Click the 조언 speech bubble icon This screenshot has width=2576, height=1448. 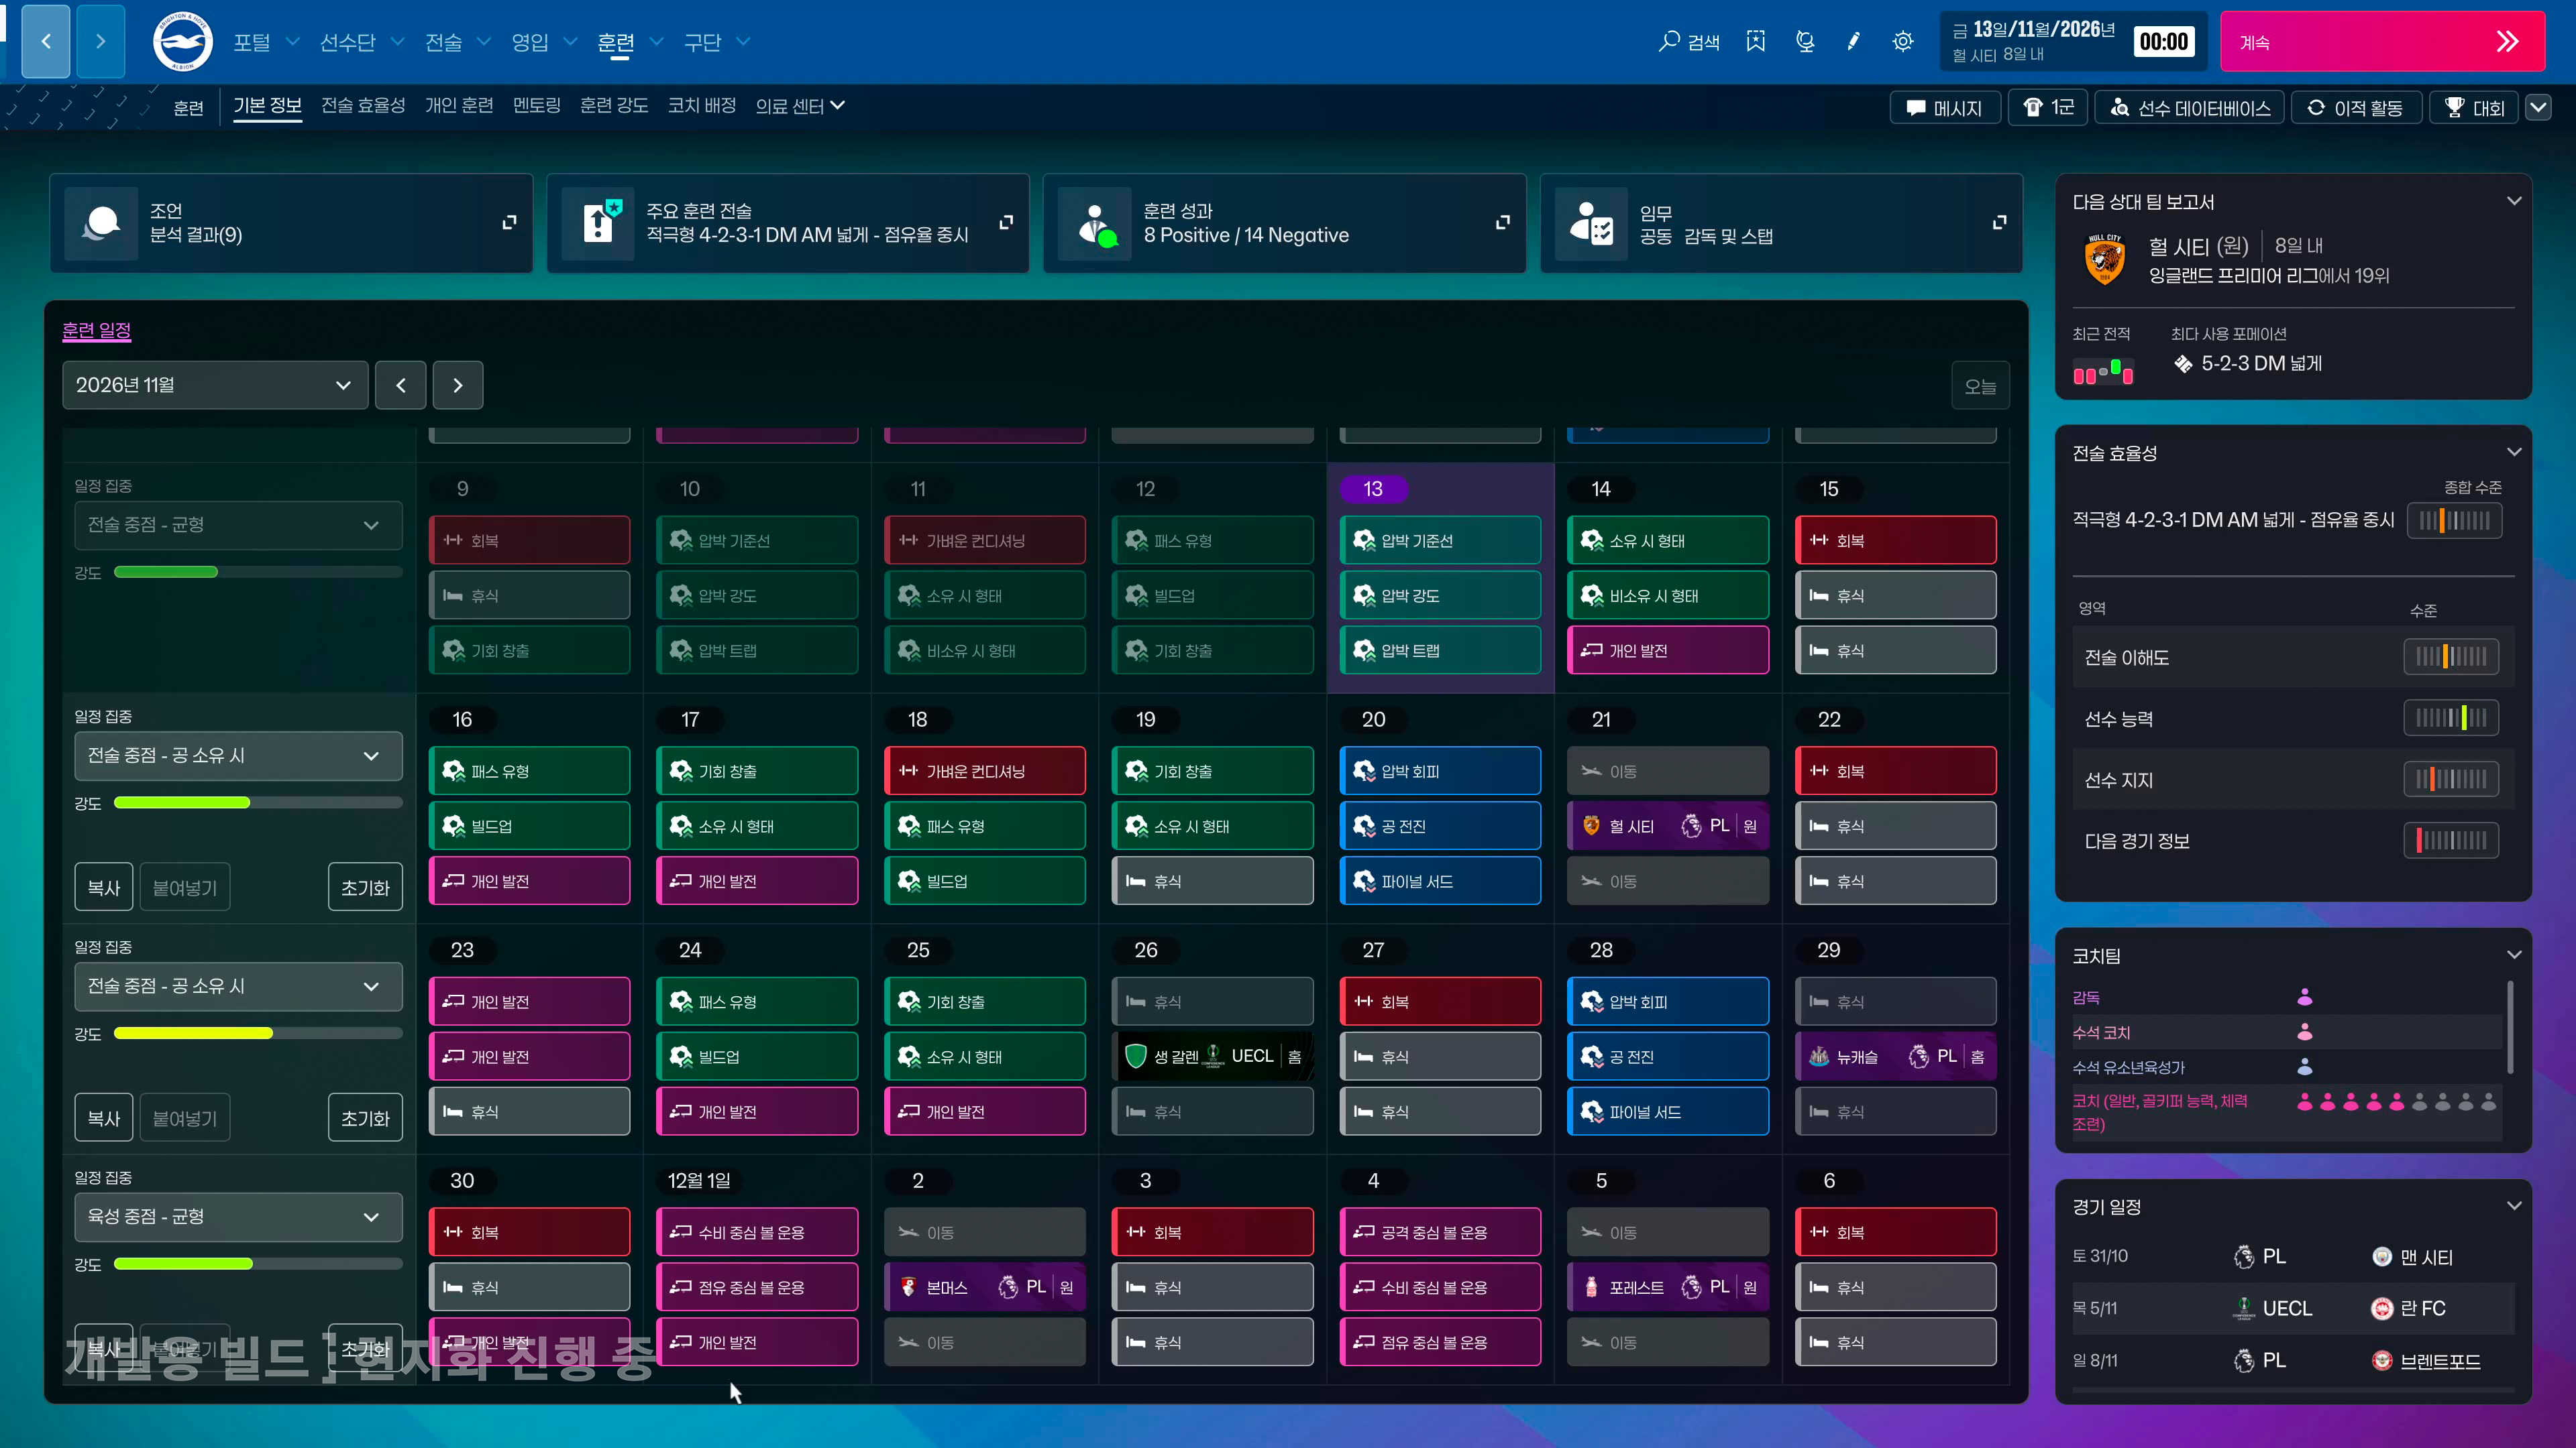pos(101,223)
